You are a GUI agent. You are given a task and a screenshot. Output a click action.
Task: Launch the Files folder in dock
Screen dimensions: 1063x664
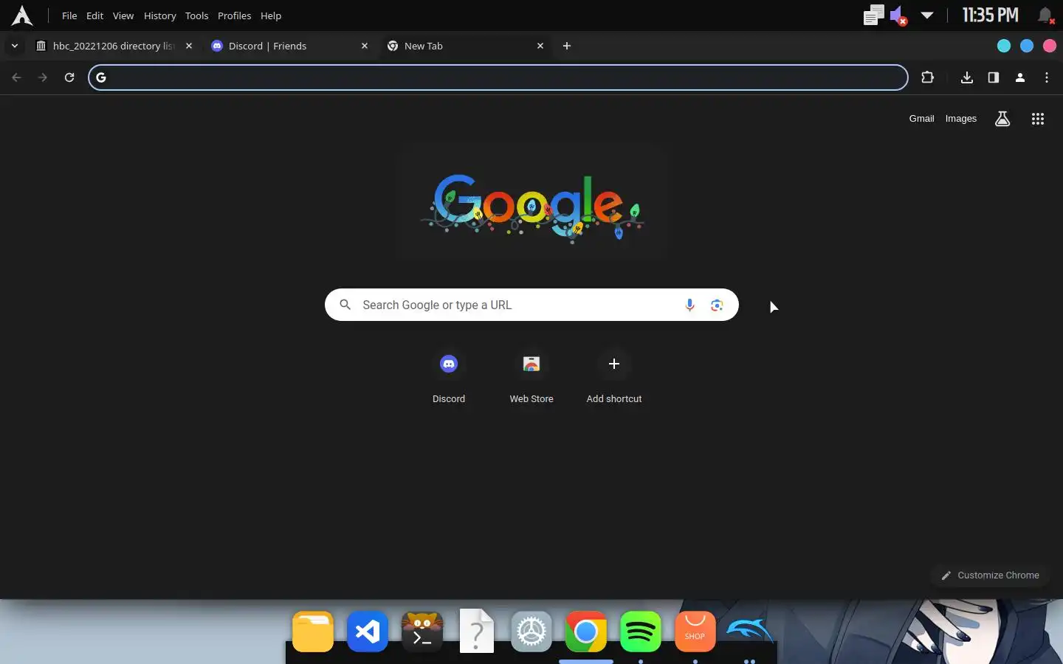[x=313, y=632]
